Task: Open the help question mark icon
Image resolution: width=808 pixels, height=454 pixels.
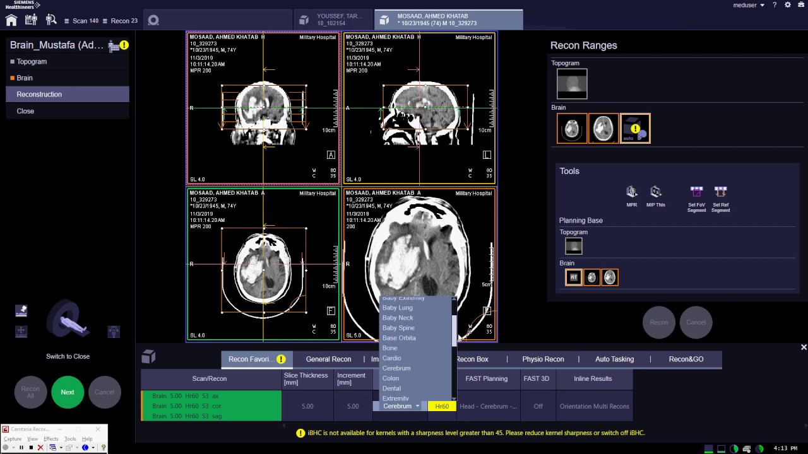Action: click(x=775, y=5)
